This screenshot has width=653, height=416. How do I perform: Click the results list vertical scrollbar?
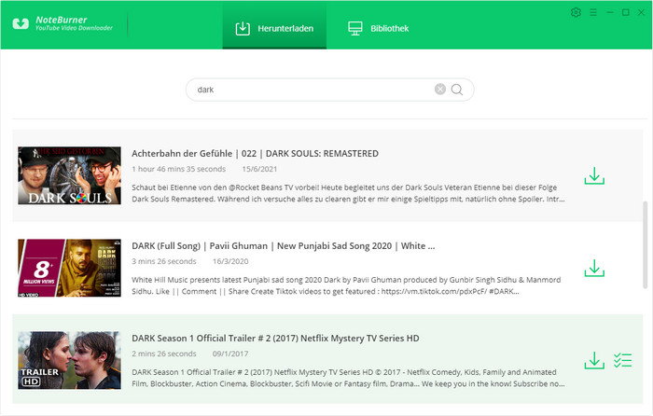click(646, 244)
